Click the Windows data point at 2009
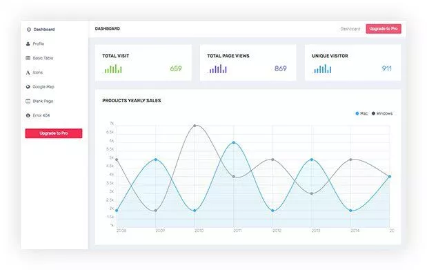 pos(156,211)
